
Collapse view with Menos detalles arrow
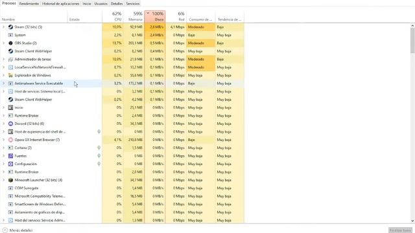click(x=5, y=230)
